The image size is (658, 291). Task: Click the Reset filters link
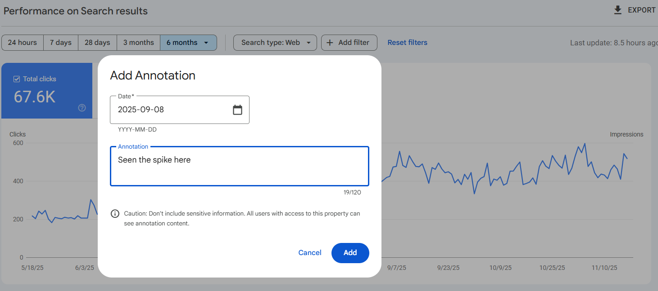point(407,43)
